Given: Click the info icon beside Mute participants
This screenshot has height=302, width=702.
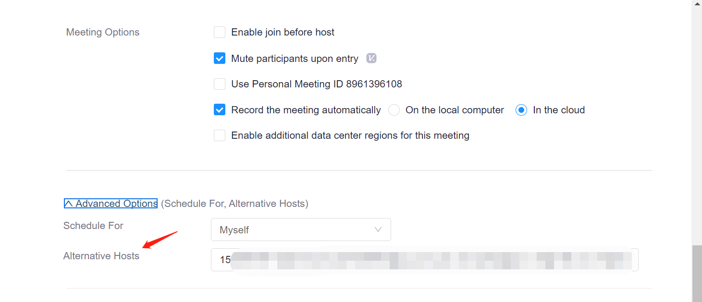Looking at the screenshot, I should pyautogui.click(x=371, y=59).
